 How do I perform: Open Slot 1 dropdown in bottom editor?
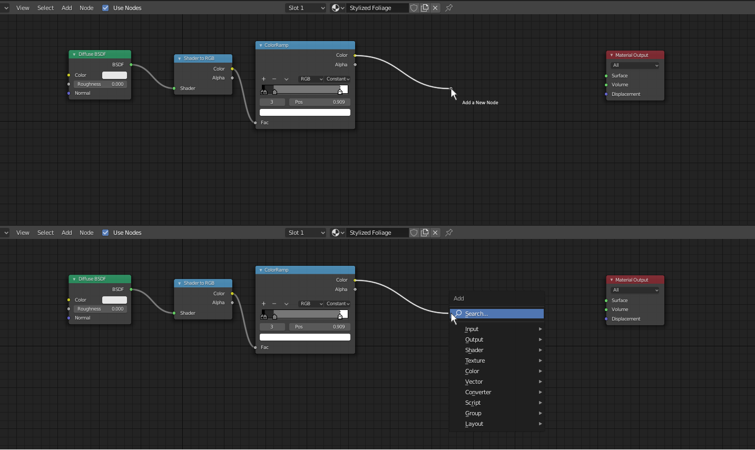coord(306,233)
